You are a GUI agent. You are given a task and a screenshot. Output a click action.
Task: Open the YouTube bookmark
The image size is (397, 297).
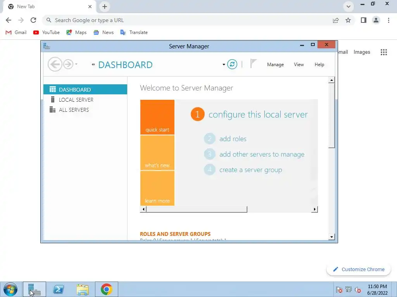tap(47, 32)
